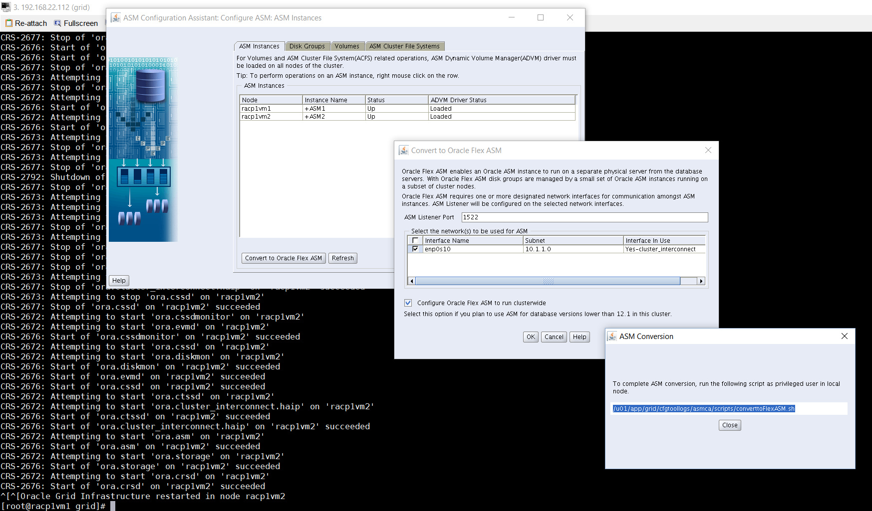Image resolution: width=872 pixels, height=511 pixels.
Task: Disable Configure Oracle Flex ASM to run clusterwide
Action: pyautogui.click(x=408, y=303)
